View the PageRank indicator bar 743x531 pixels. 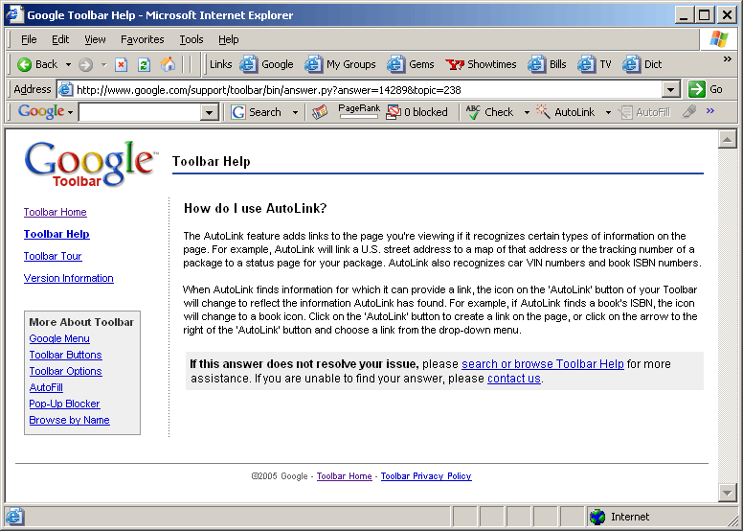pyautogui.click(x=359, y=112)
